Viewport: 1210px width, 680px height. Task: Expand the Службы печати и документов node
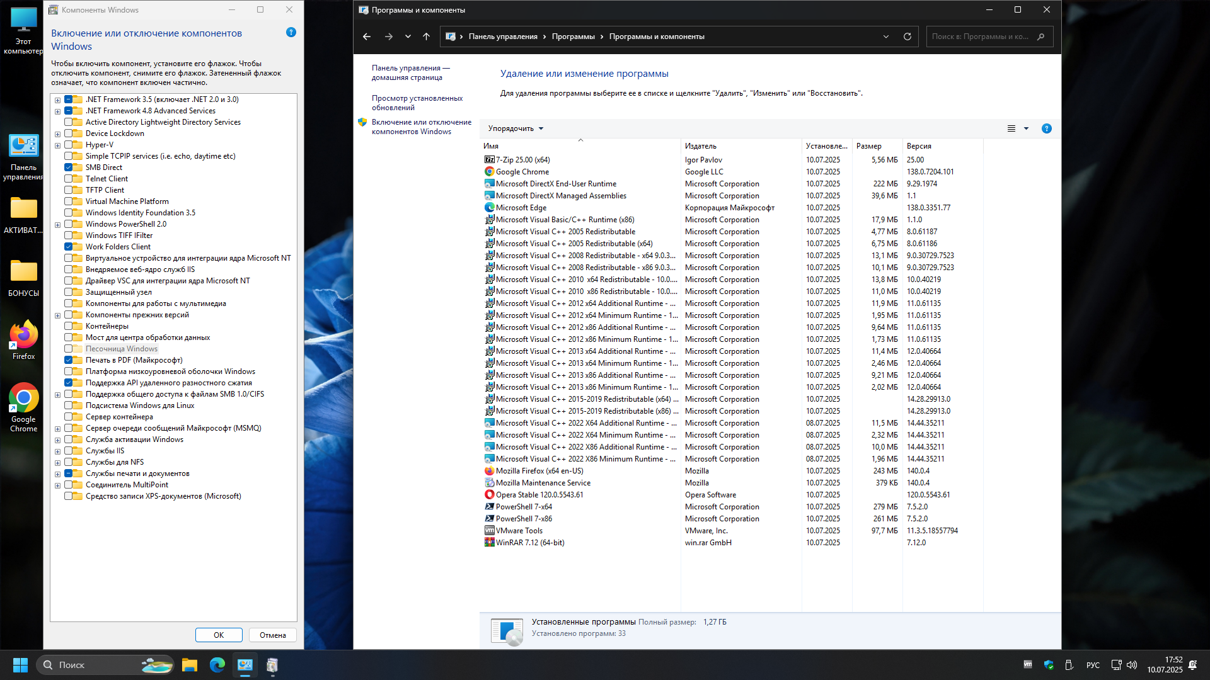[57, 473]
